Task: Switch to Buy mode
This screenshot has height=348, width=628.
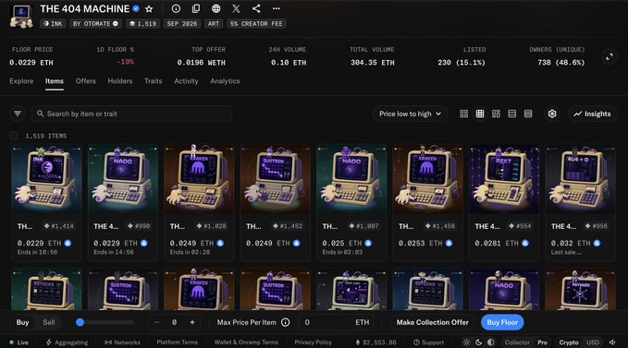Action: point(22,322)
